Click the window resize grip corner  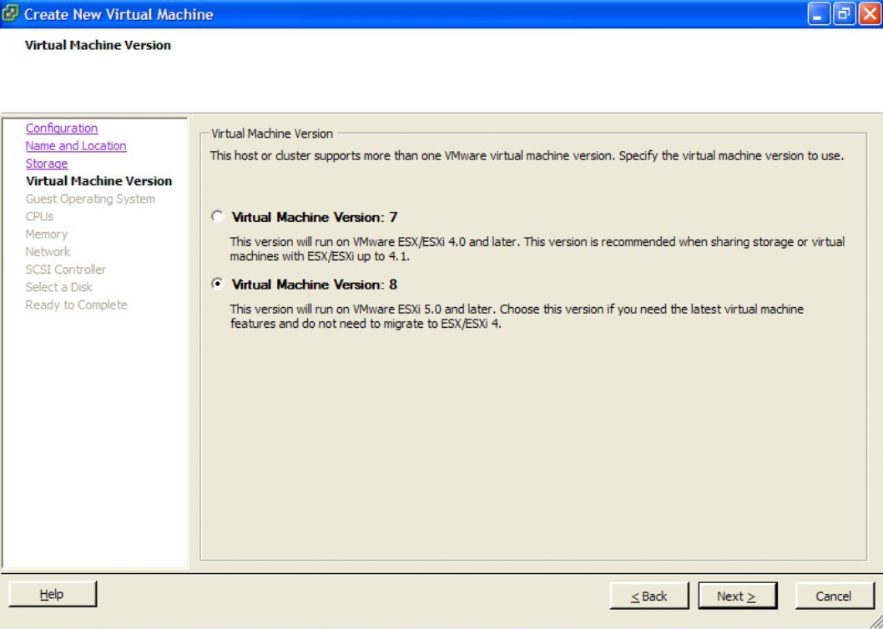[875, 621]
